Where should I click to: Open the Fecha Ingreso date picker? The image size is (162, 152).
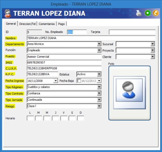click(55, 81)
